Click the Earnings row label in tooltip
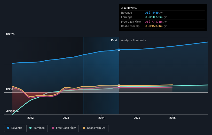 coord(127,17)
